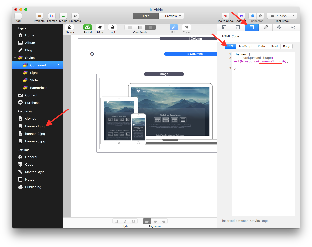312x247 pixels.
Task: Click the Edit mode button
Action: coord(146,16)
